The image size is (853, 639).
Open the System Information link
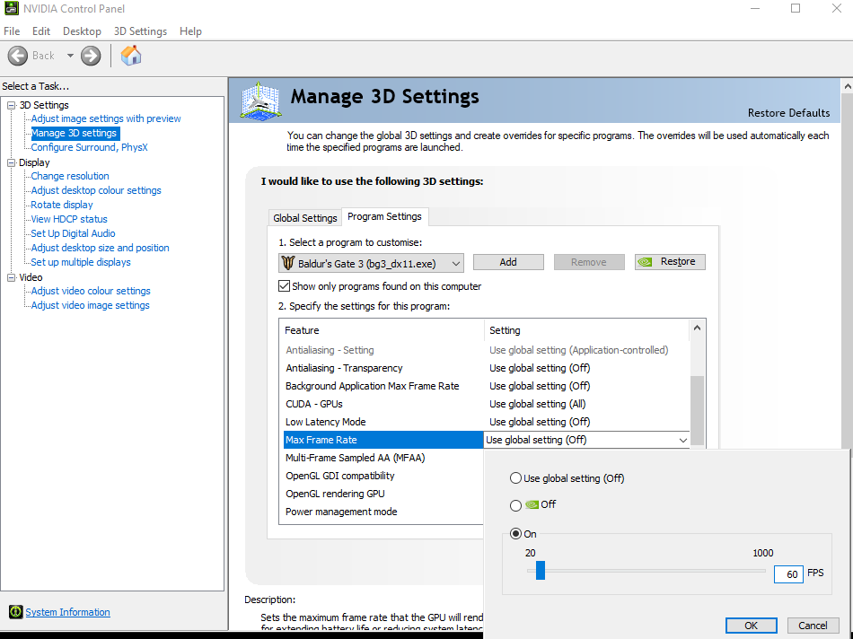click(x=67, y=612)
